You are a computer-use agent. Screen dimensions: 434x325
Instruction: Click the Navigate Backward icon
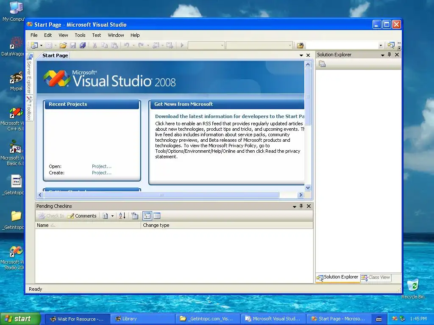[156, 45]
